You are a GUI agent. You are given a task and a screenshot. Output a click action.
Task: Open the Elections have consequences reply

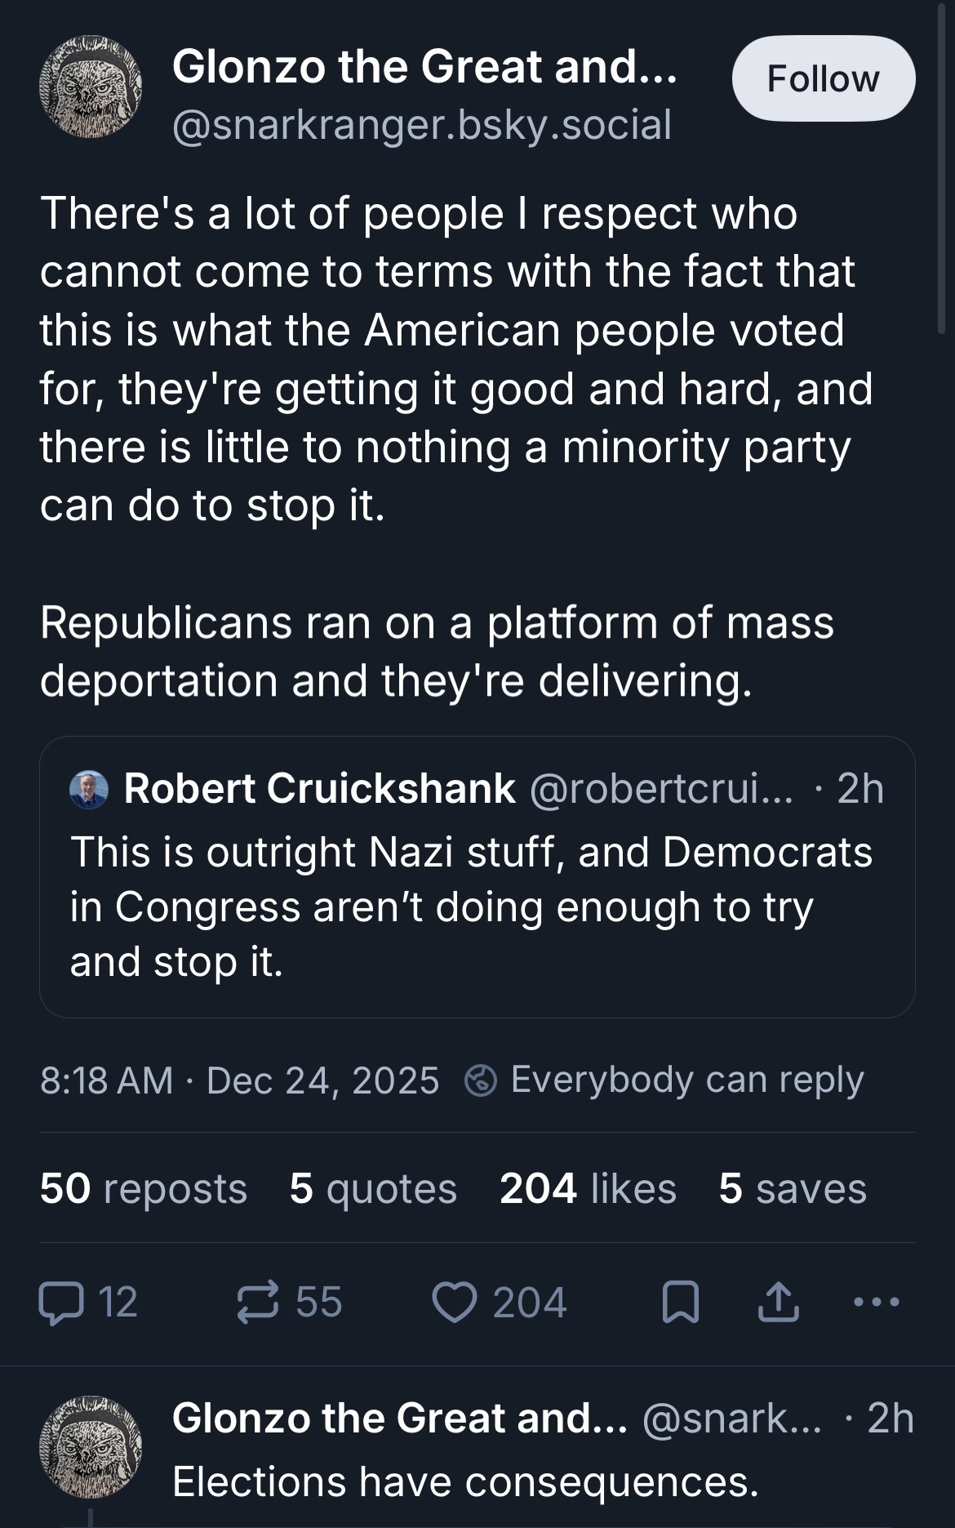(465, 1481)
